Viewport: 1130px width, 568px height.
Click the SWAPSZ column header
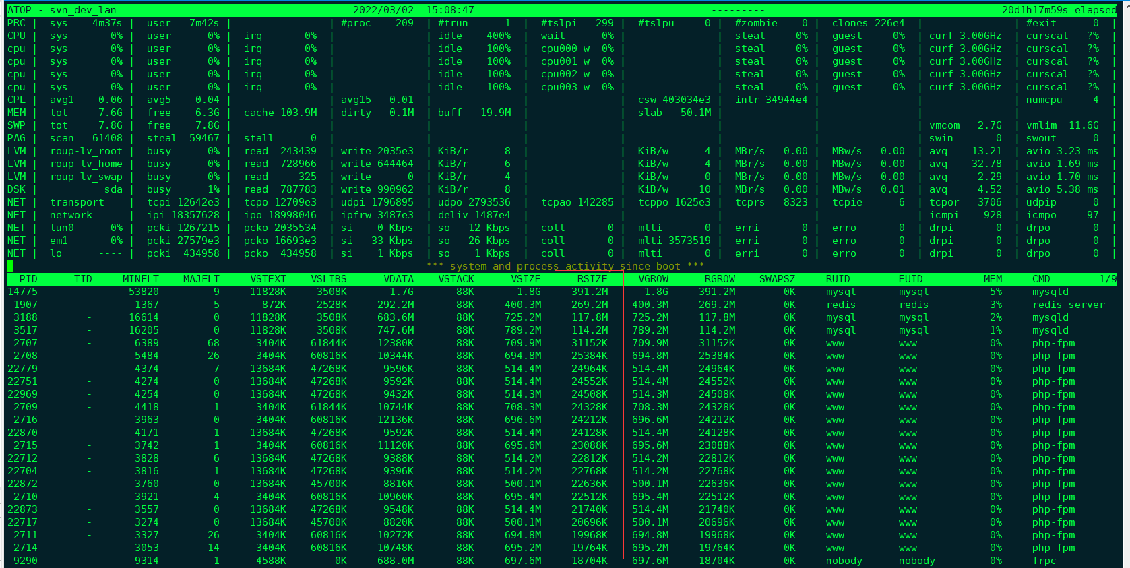pyautogui.click(x=778, y=279)
